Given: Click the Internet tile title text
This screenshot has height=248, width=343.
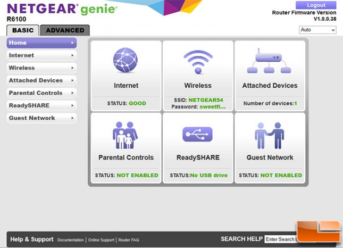Looking at the screenshot, I should click(x=126, y=85).
